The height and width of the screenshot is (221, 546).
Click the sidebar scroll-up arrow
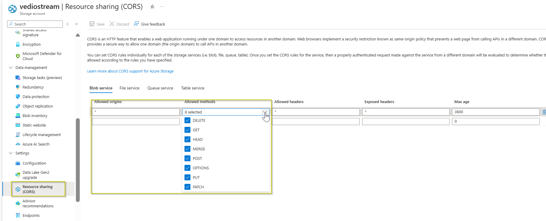click(78, 35)
